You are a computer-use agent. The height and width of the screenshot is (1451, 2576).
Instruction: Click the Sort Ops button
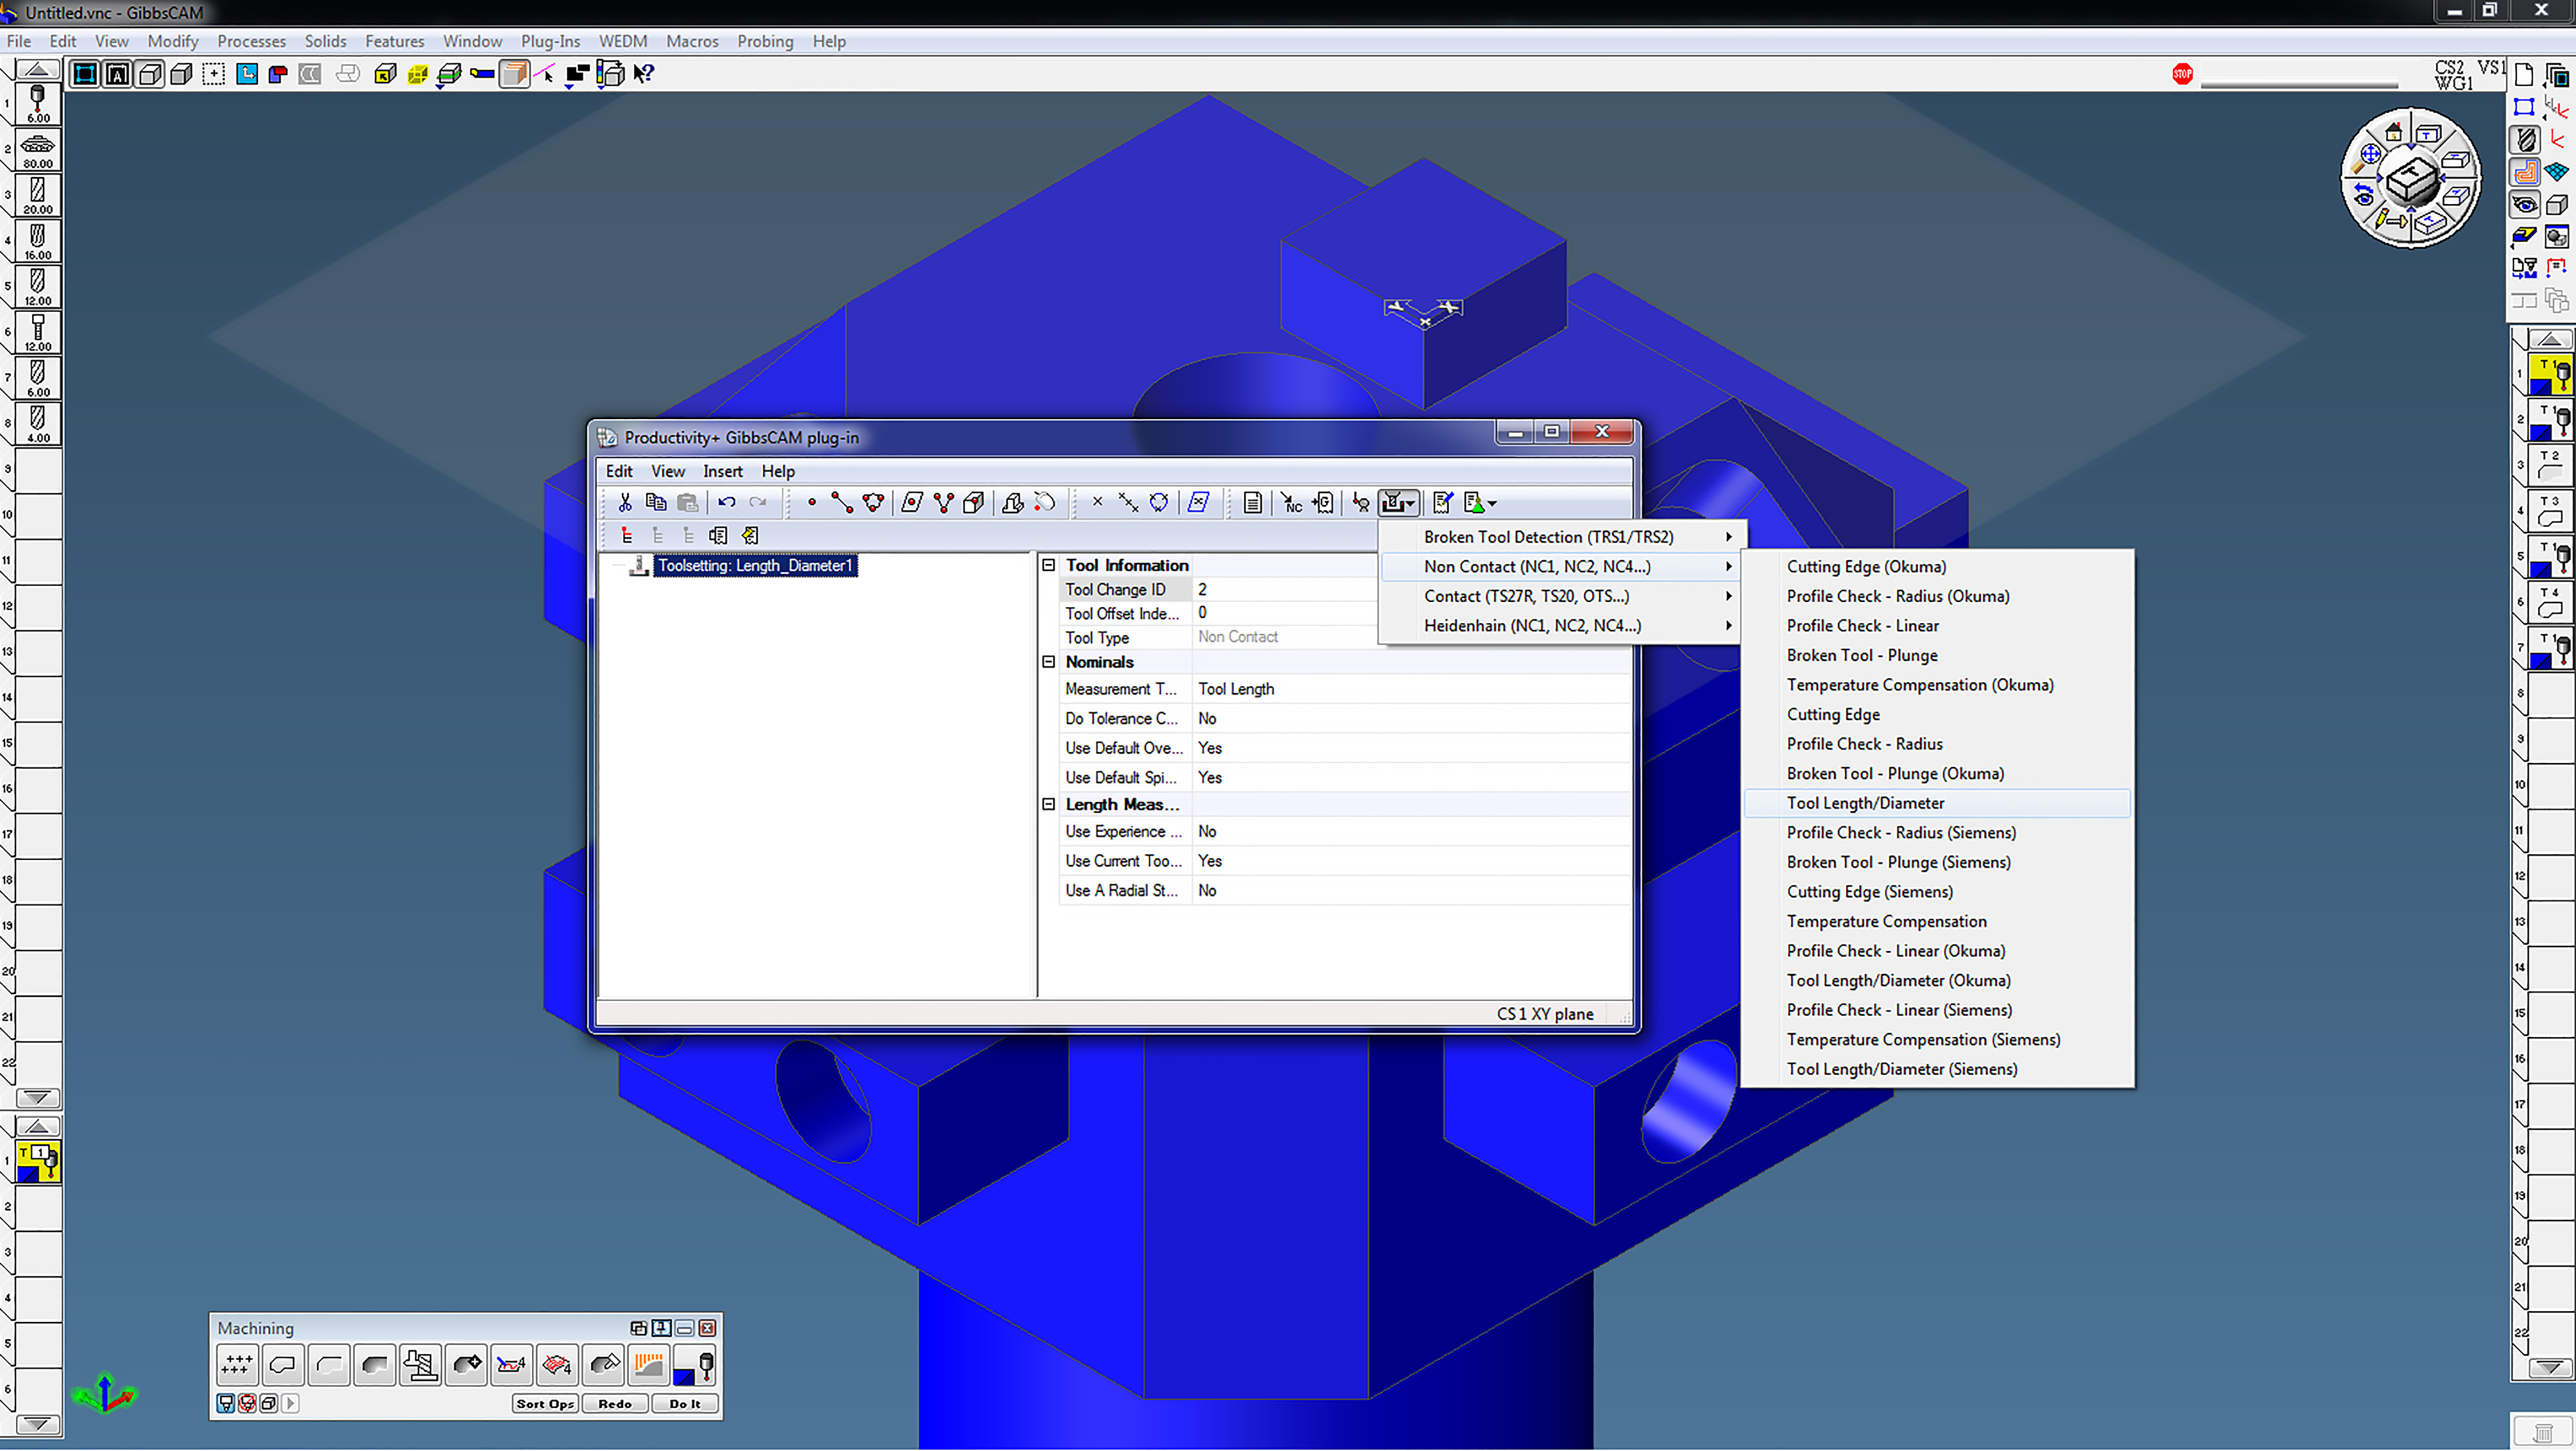tap(545, 1405)
